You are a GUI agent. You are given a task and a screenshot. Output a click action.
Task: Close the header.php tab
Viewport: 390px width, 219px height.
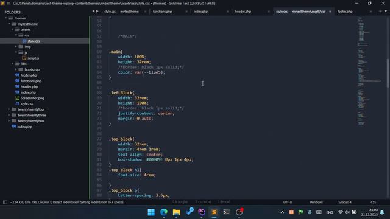[x=269, y=12]
